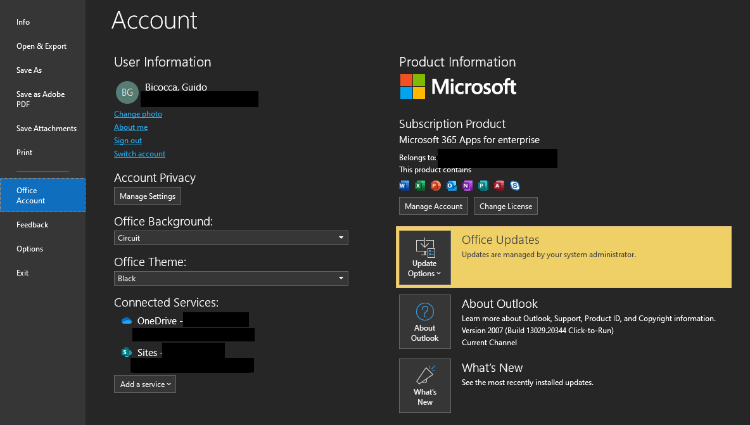Click the "Subscription Product" heading
This screenshot has height=425, width=750.
[452, 124]
